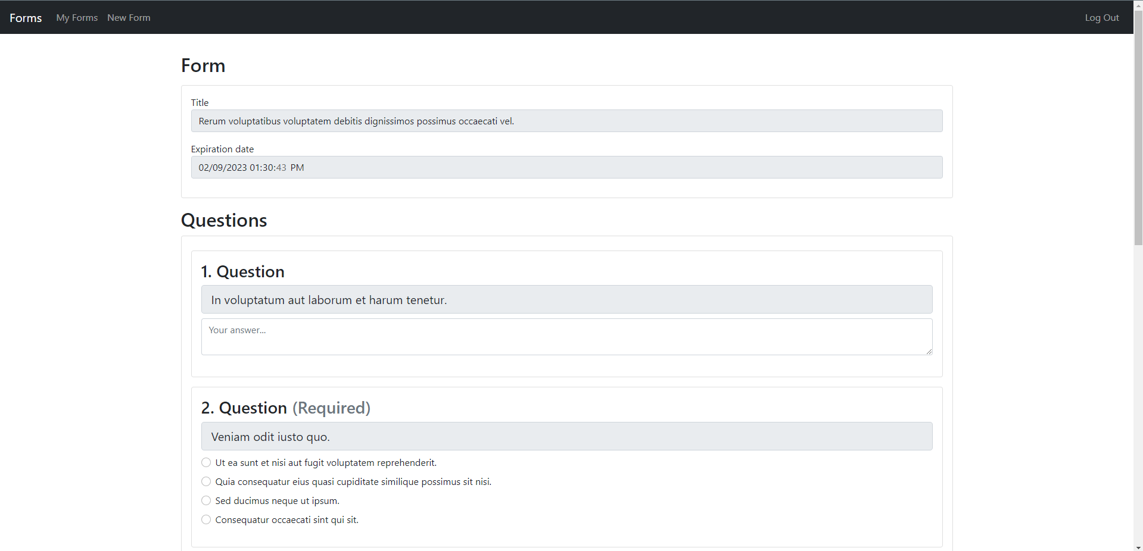The width and height of the screenshot is (1143, 551).
Task: Open the My Forms page
Action: [x=76, y=17]
